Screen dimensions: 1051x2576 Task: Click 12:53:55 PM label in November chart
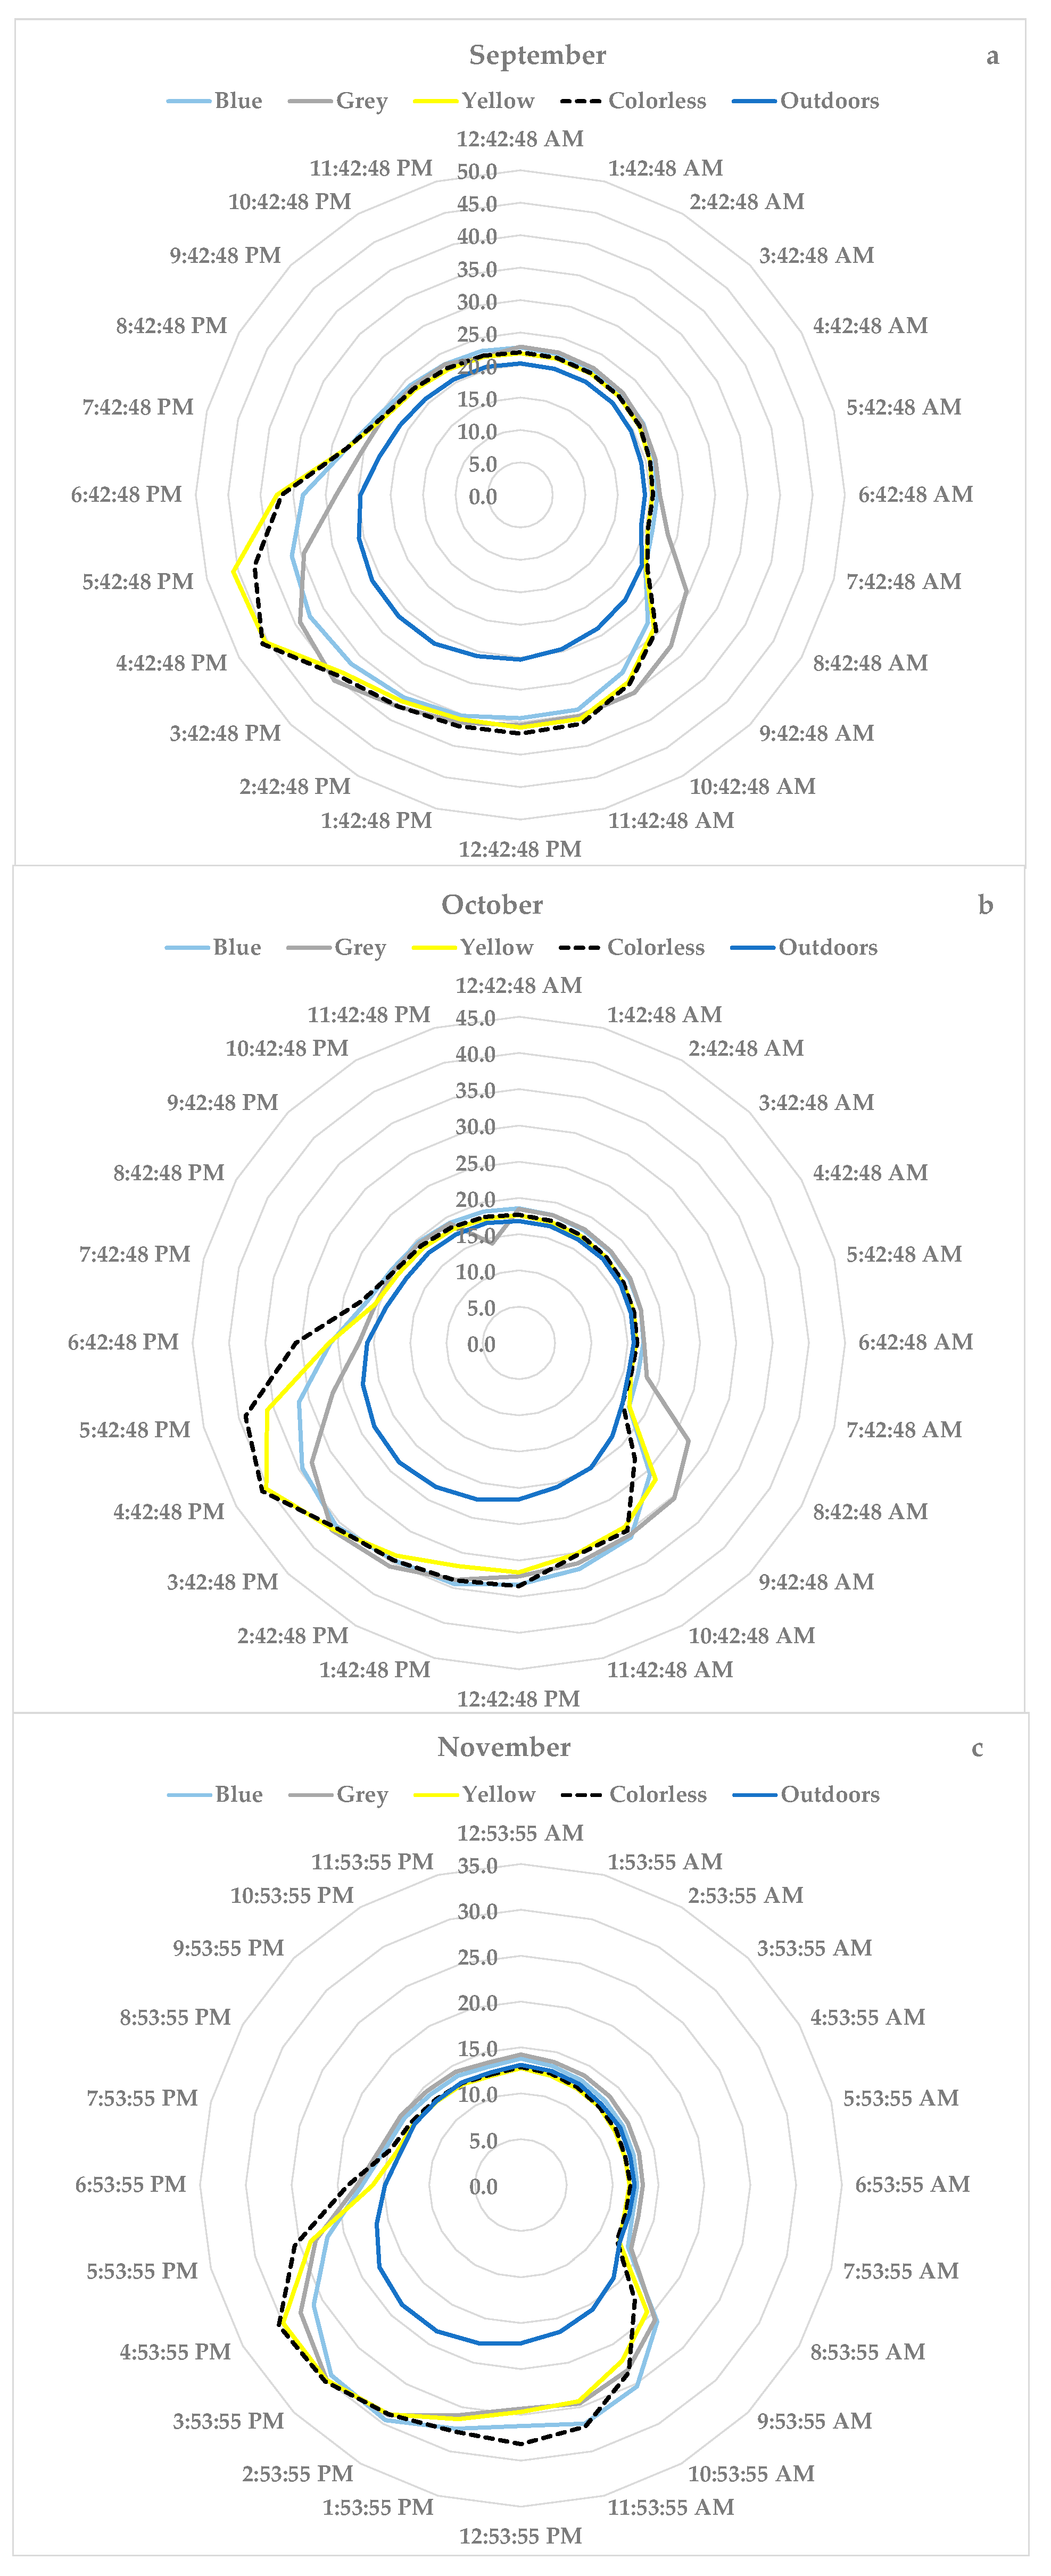520,2535
